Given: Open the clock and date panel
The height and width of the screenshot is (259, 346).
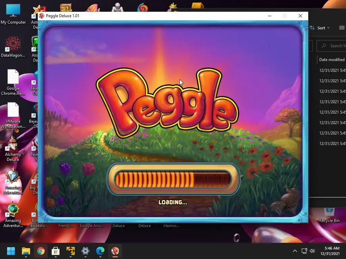Looking at the screenshot, I should pyautogui.click(x=330, y=251).
